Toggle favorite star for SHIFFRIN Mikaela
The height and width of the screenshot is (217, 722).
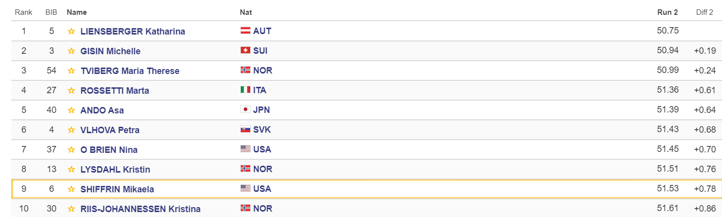(x=71, y=189)
